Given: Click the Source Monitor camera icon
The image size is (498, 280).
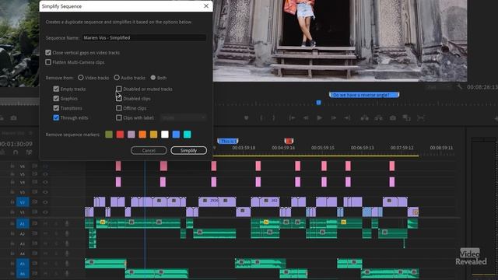Looking at the screenshot, I should point(13,117).
